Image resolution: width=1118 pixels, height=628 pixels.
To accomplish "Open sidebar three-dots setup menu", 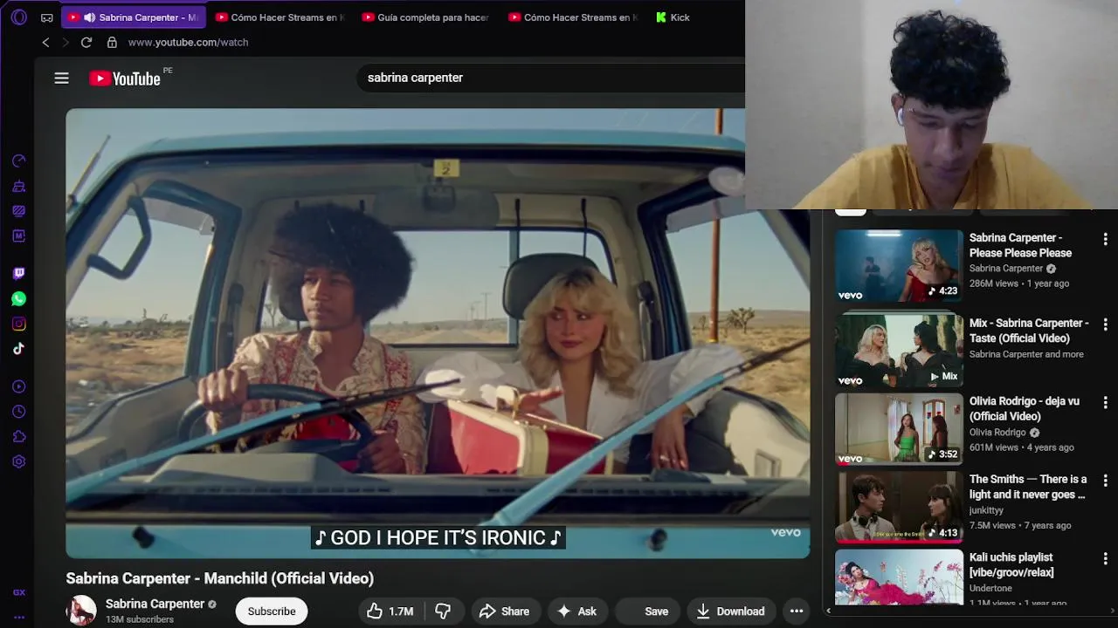I will coord(18,617).
